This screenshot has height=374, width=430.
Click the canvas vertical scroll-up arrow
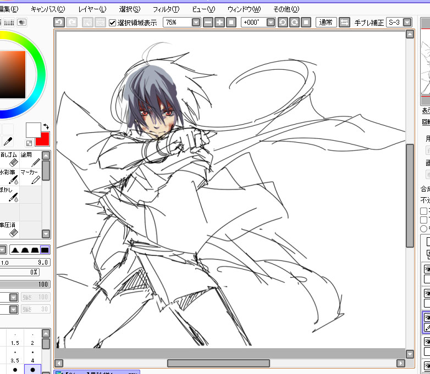410,34
